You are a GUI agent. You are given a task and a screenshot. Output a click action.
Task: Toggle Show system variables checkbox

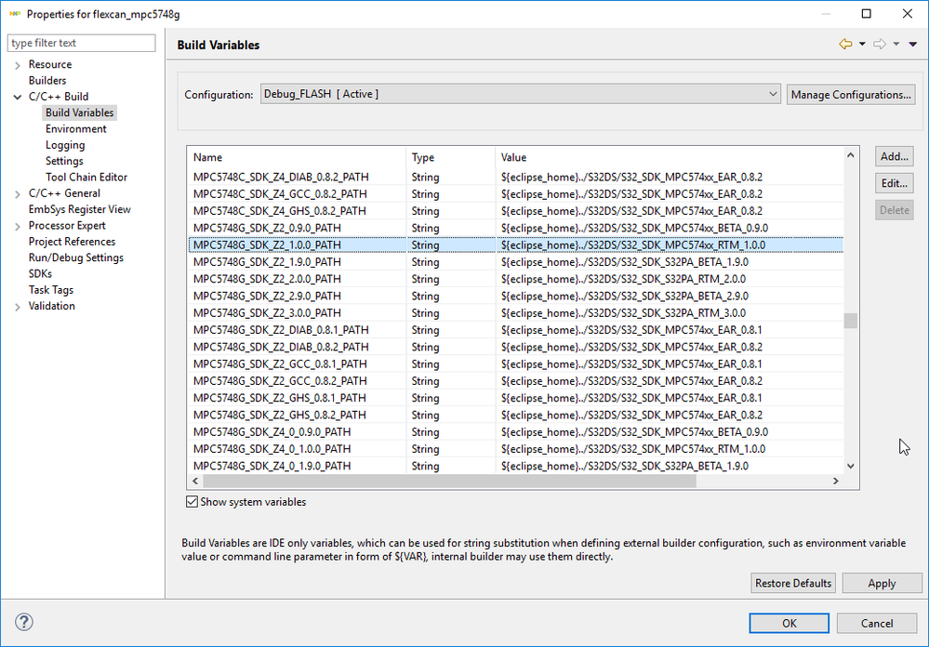[192, 502]
